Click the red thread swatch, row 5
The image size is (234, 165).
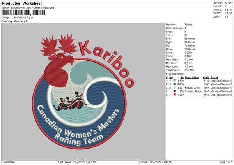(175, 95)
